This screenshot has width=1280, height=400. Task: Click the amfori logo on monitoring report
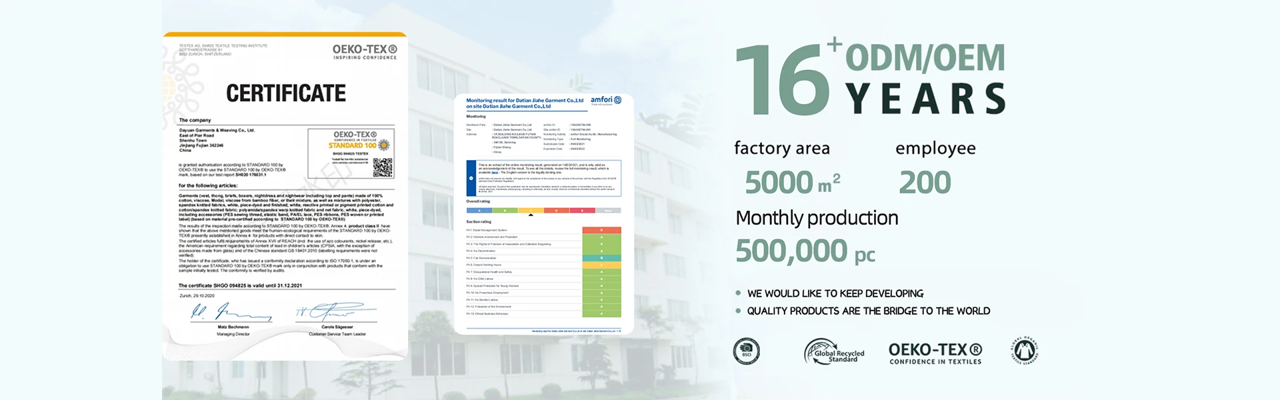pos(606,101)
